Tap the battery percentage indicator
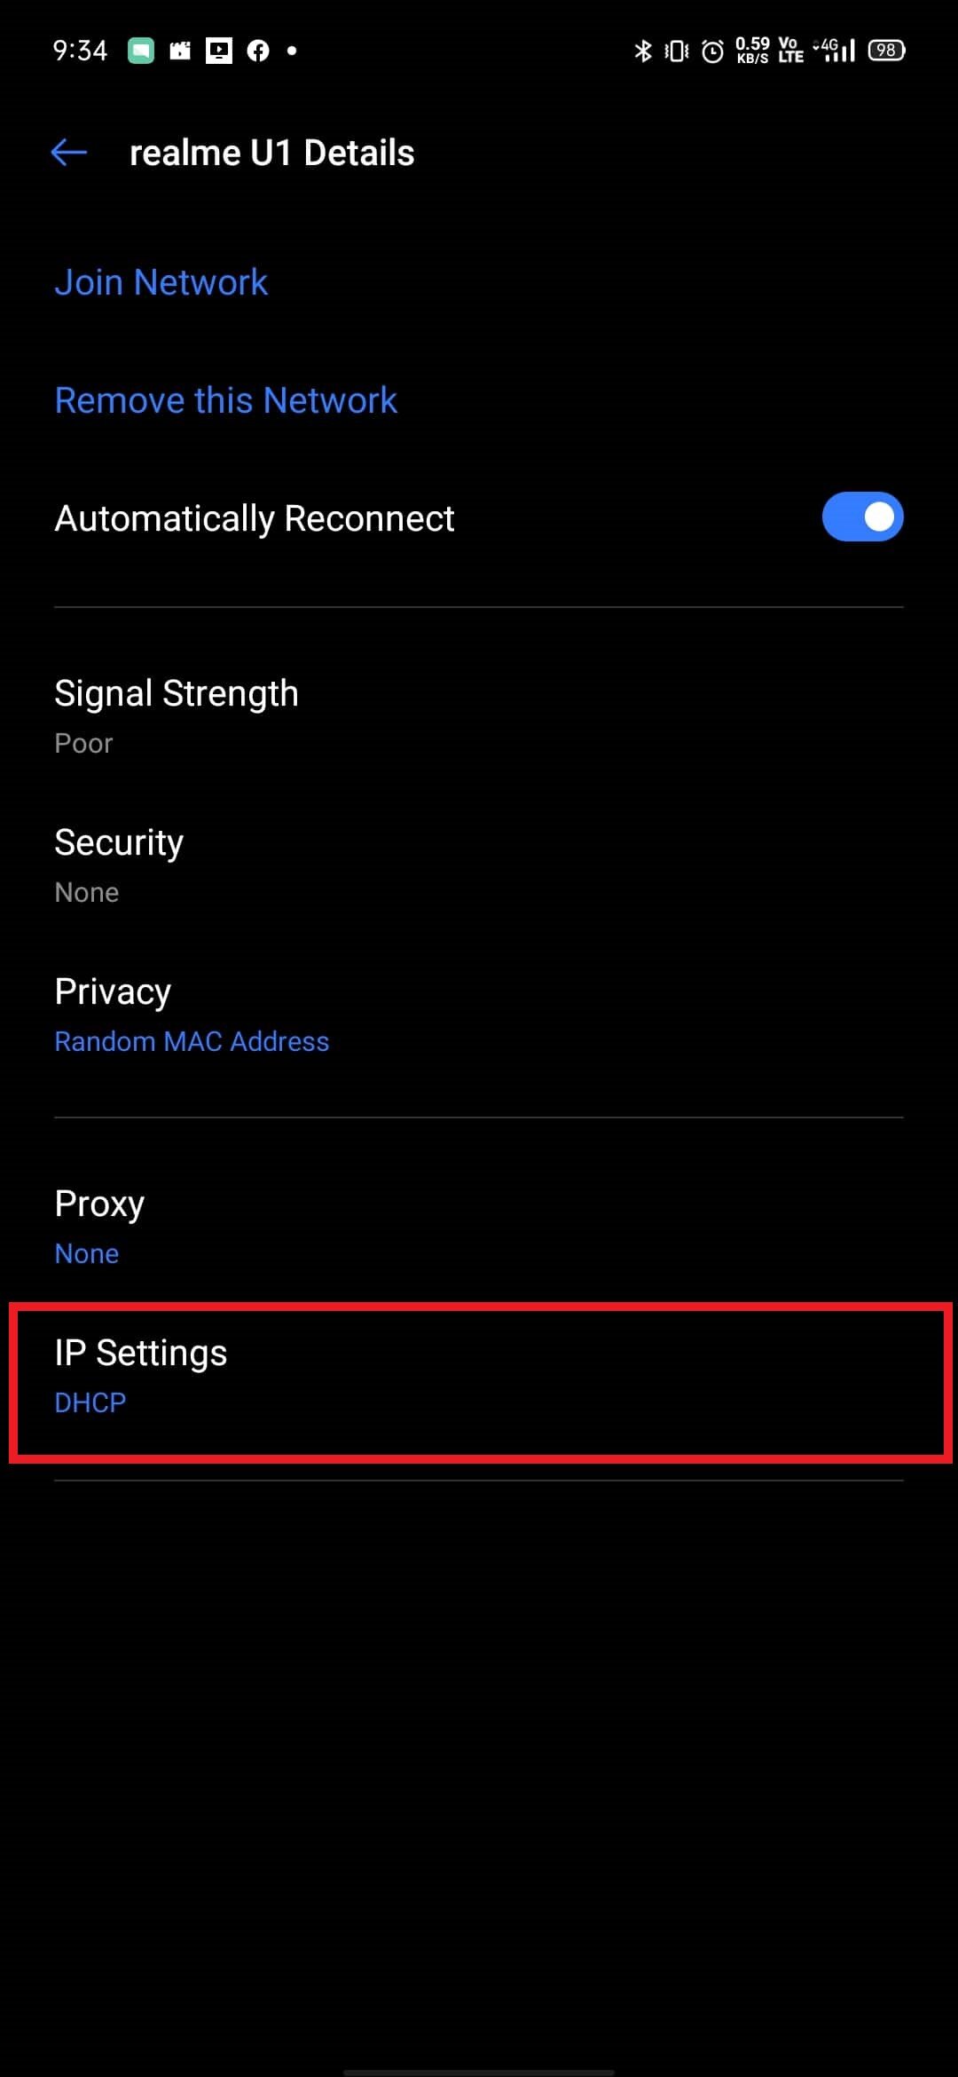This screenshot has height=2077, width=958. [x=884, y=51]
